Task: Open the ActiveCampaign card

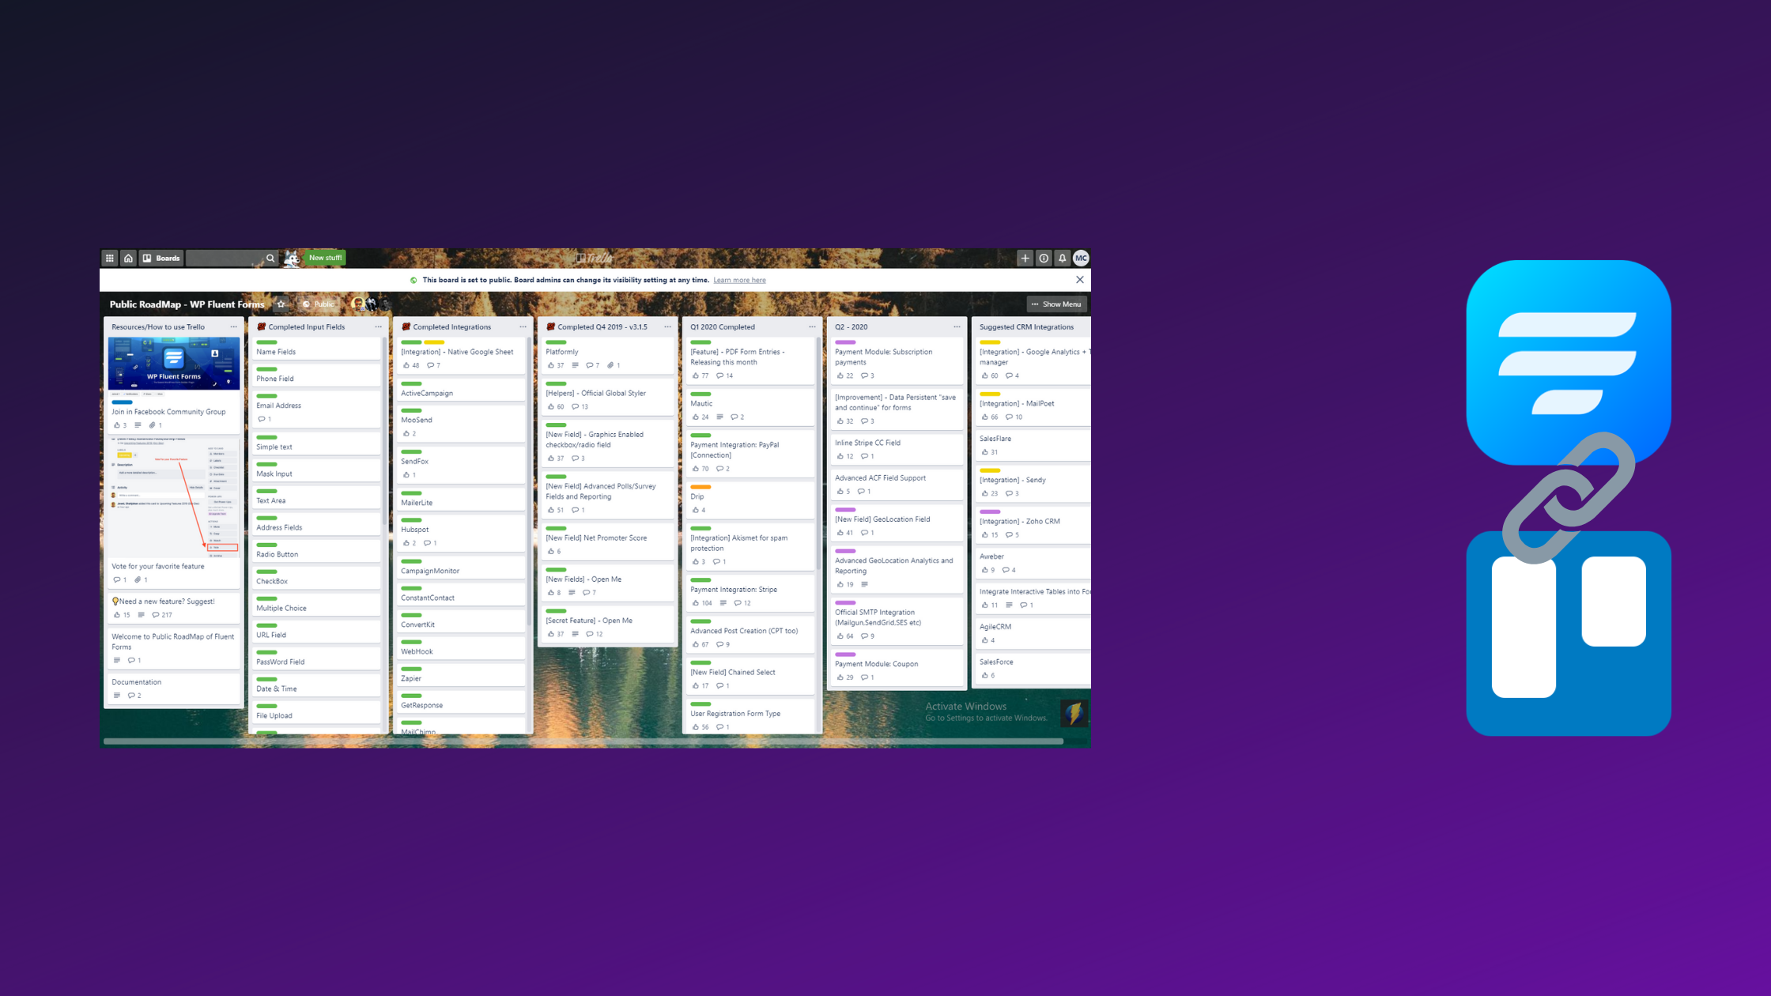Action: click(461, 390)
